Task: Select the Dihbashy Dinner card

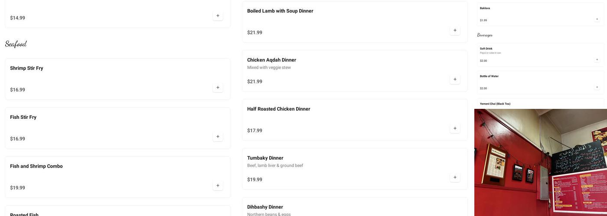Action: (354, 208)
